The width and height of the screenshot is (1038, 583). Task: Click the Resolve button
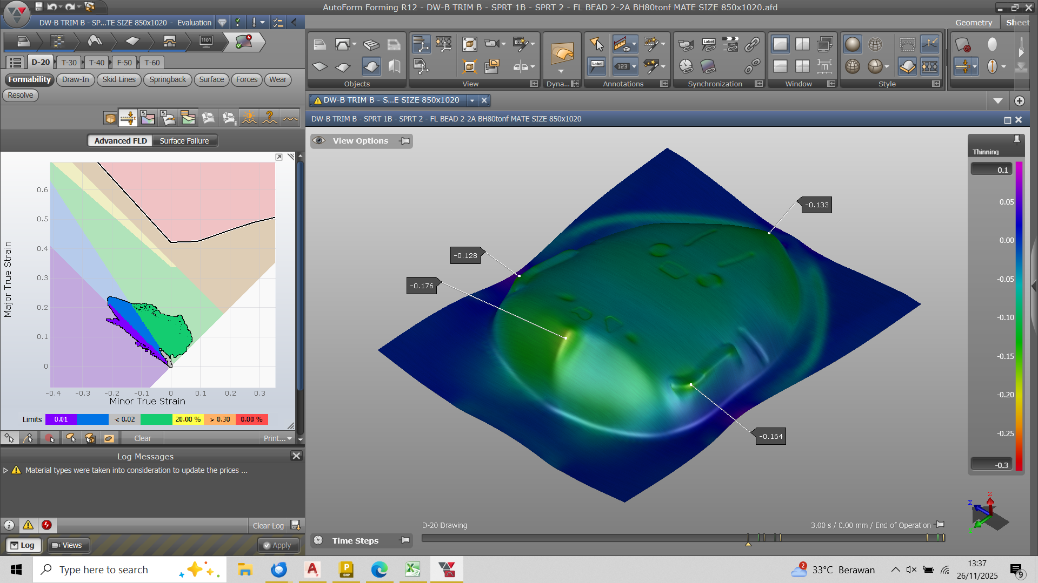pyautogui.click(x=21, y=95)
